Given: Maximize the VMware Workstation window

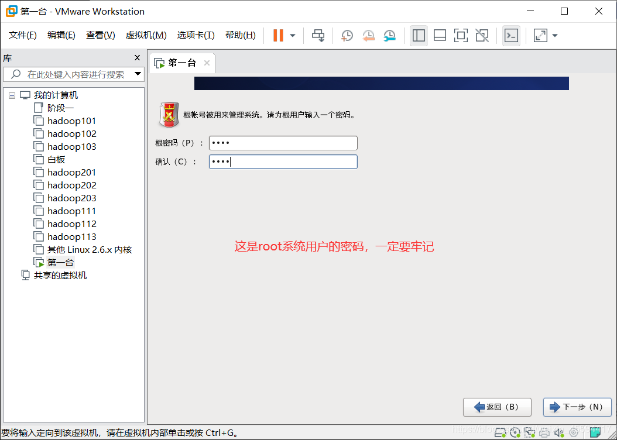Looking at the screenshot, I should tap(564, 11).
